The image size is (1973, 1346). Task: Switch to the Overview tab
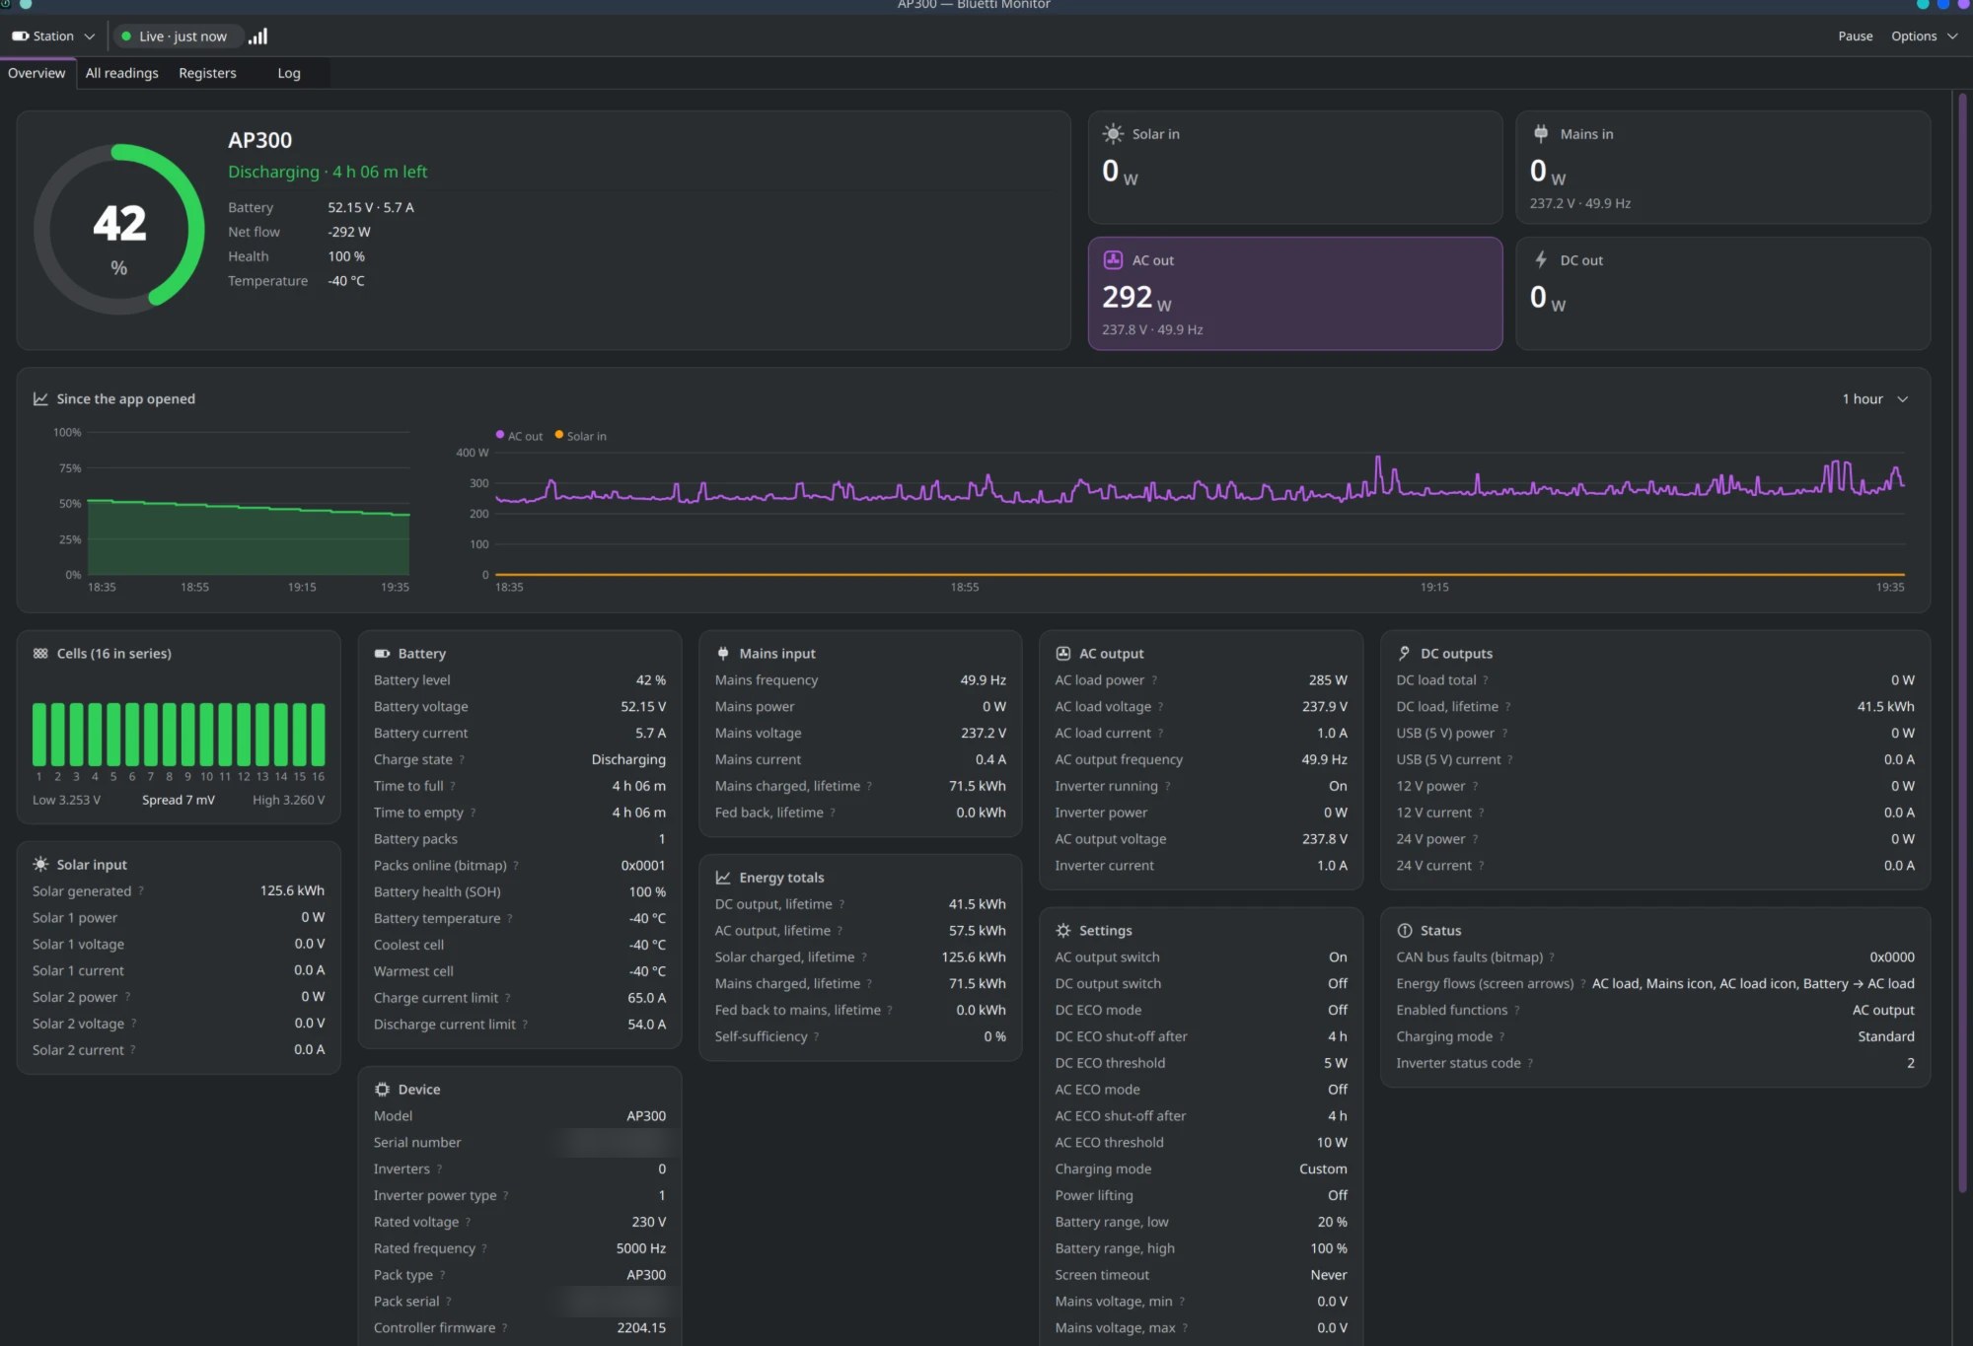(37, 73)
